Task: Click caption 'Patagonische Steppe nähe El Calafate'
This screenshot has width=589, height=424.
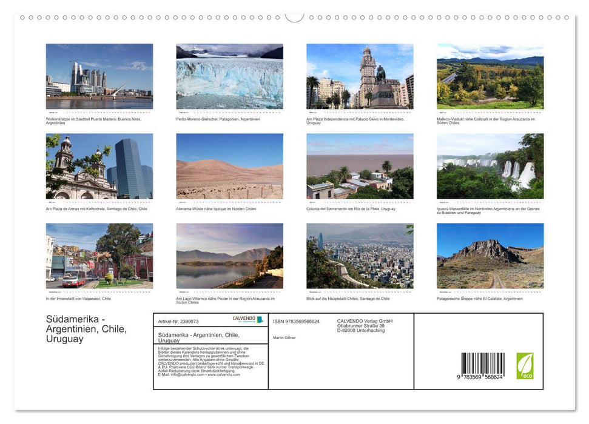Action: (480, 299)
